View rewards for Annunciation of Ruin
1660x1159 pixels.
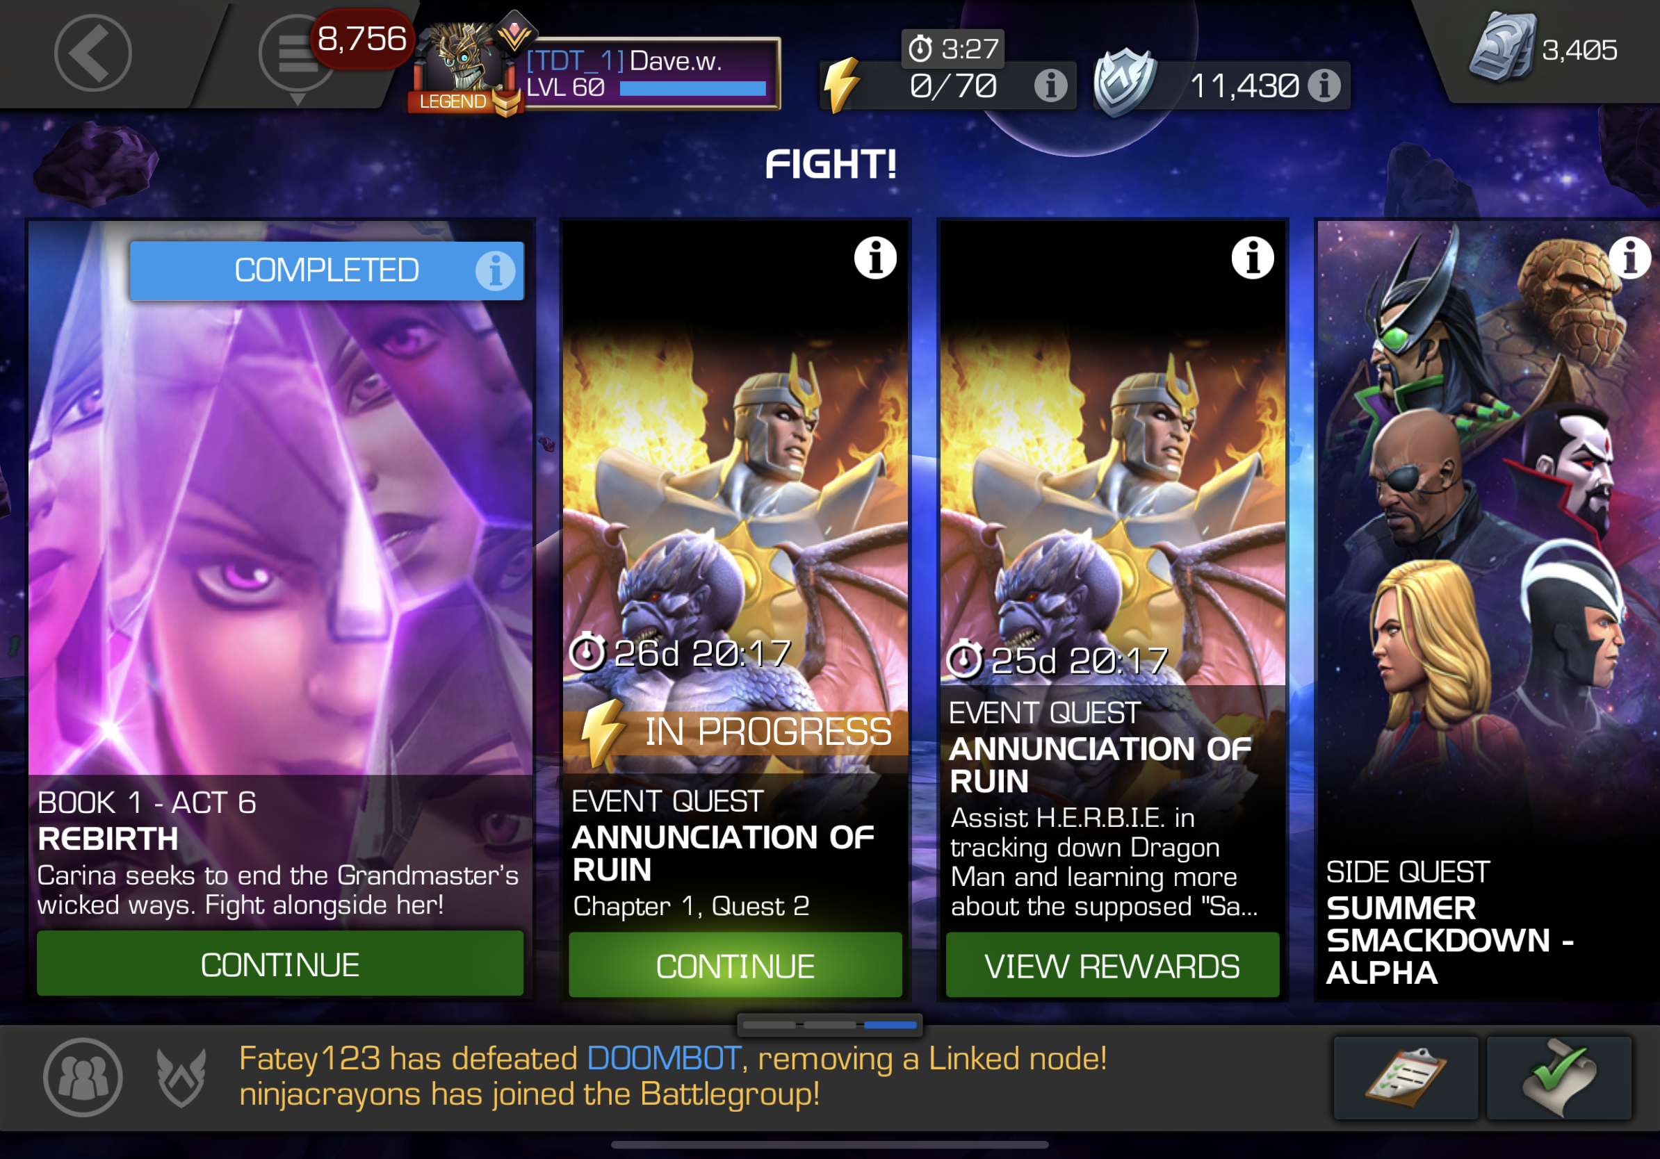(x=1112, y=965)
